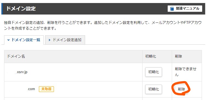Click the .com domain name entry

pyautogui.click(x=31, y=89)
